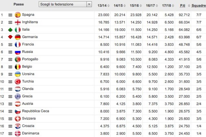This screenshot has height=137, width=206.
Task: Click the Danimarca flag icon
Action: (x=18, y=134)
